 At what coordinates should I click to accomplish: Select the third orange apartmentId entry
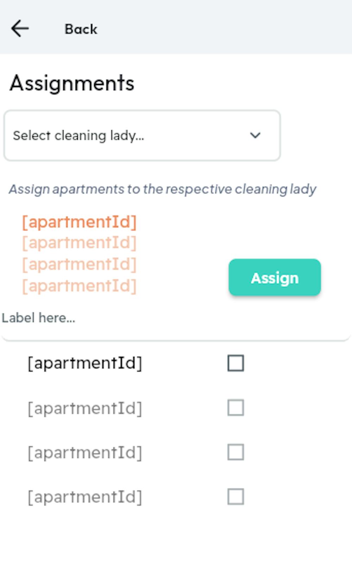[79, 264]
